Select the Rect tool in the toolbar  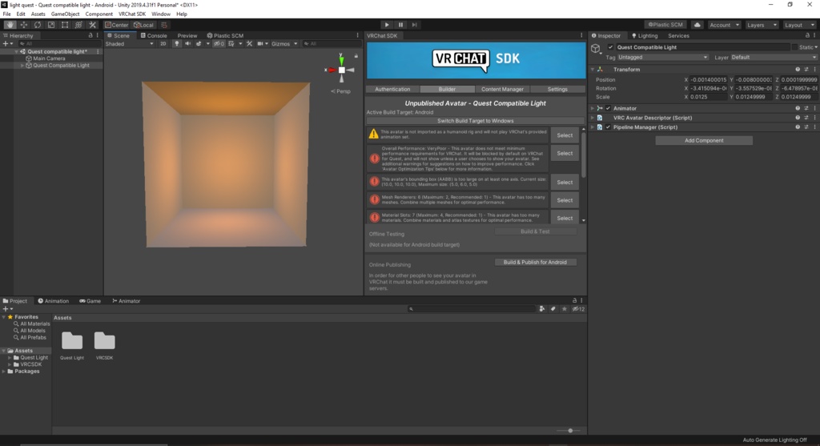click(65, 25)
